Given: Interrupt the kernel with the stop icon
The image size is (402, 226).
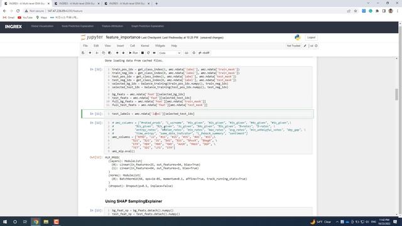Looking at the screenshot, I should (143, 53).
